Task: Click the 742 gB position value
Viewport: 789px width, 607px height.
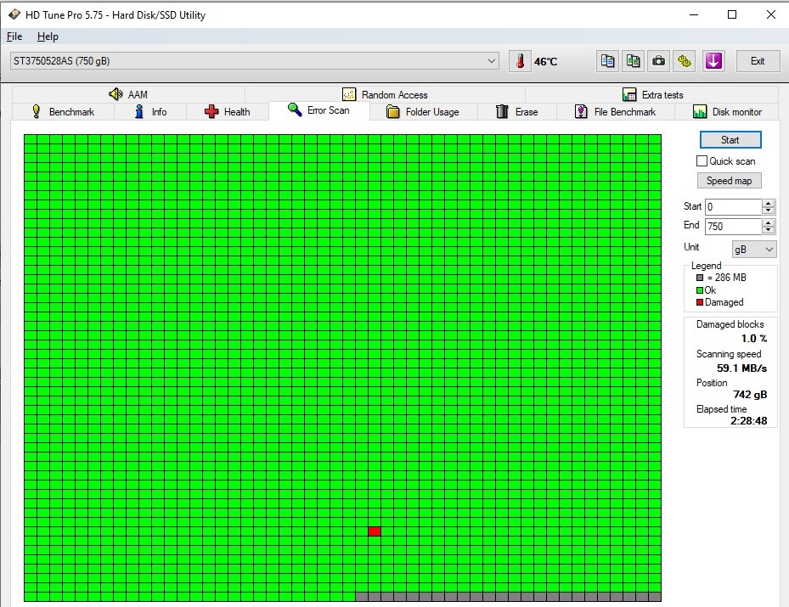Action: click(750, 394)
